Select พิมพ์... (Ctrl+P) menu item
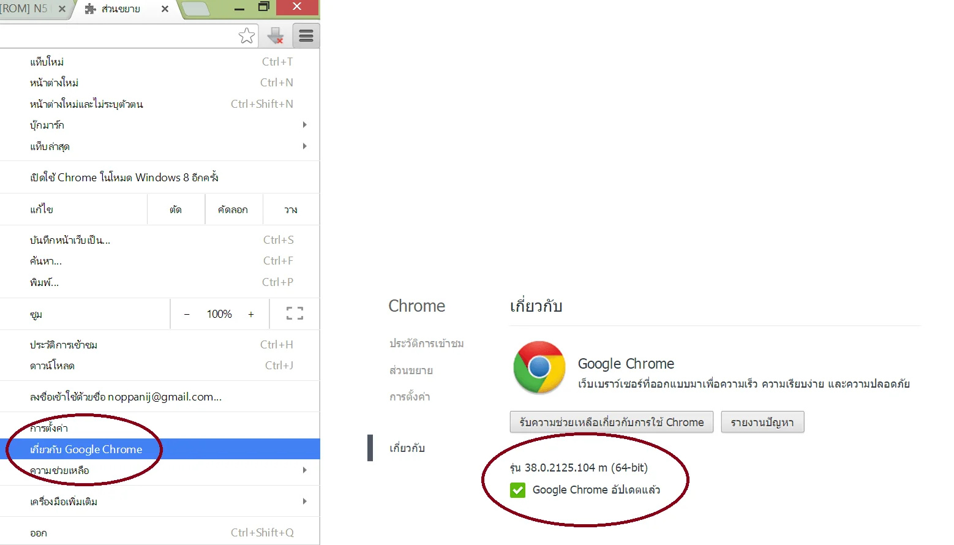954x545 pixels. [x=160, y=282]
